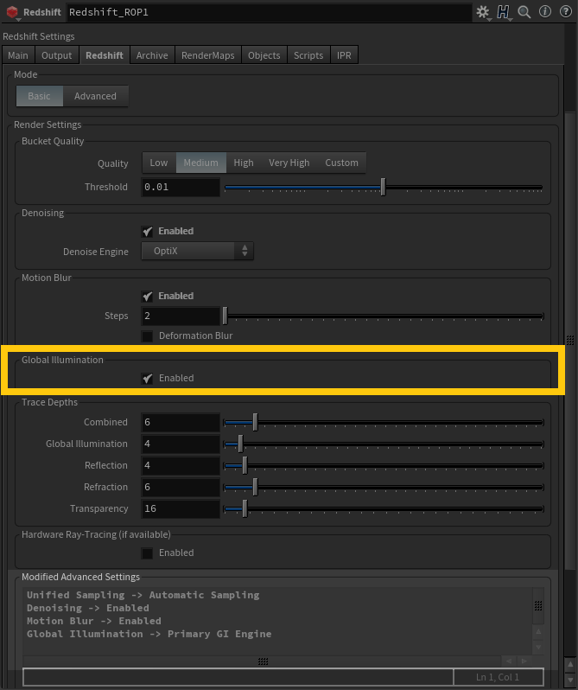Screen dimensions: 578x690
Task: Open the gear parameter settings menu
Action: tap(482, 12)
